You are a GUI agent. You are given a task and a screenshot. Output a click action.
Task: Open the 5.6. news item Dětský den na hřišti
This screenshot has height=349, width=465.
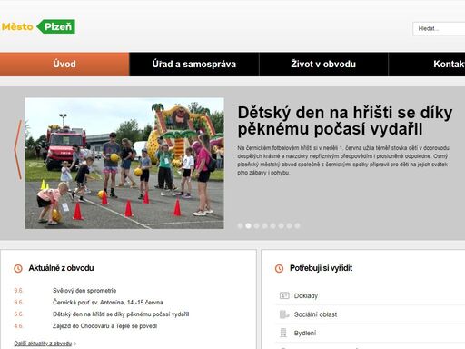(x=121, y=314)
